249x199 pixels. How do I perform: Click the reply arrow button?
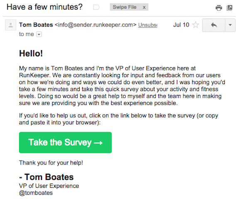click(x=213, y=25)
